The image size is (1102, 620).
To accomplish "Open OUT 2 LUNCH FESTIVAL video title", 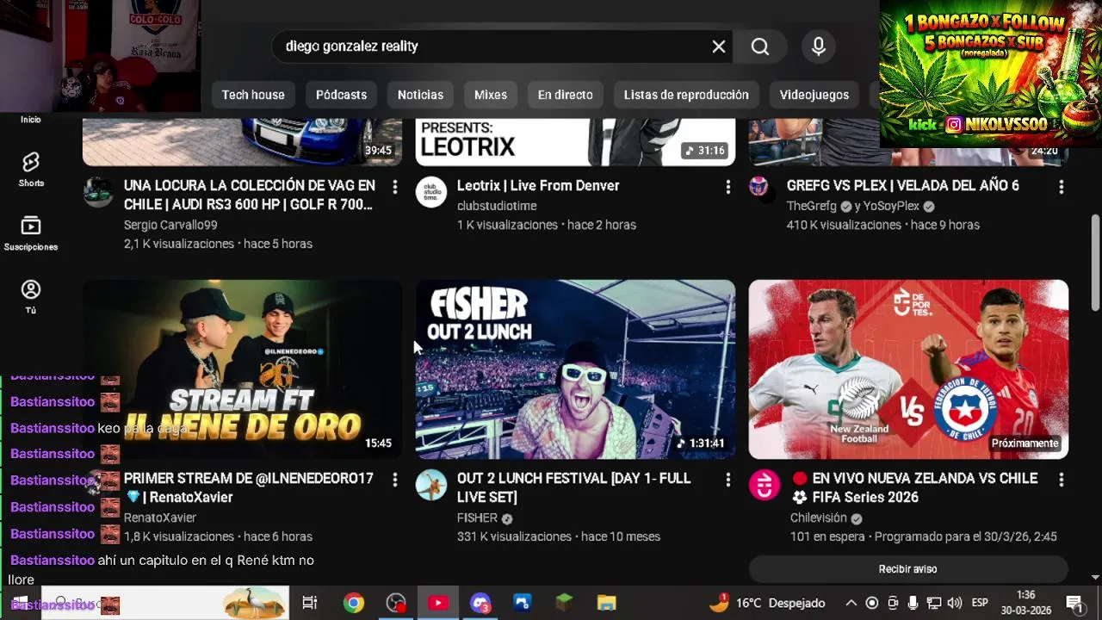I will [573, 487].
